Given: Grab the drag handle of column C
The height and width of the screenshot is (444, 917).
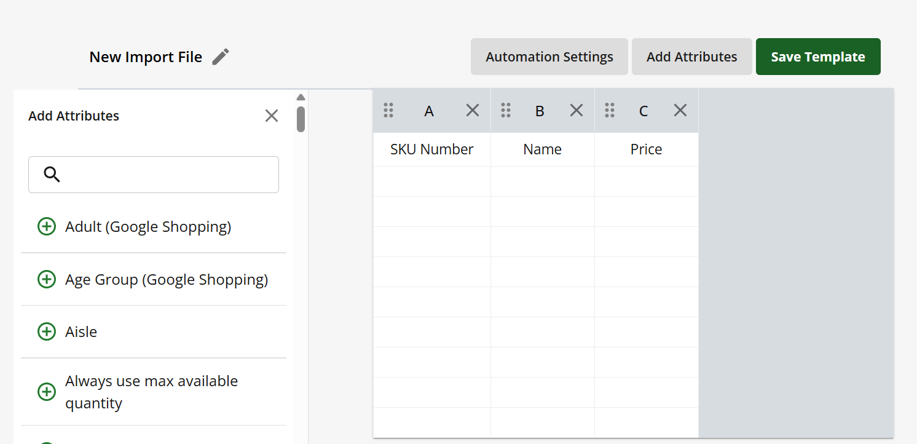Looking at the screenshot, I should tap(610, 110).
